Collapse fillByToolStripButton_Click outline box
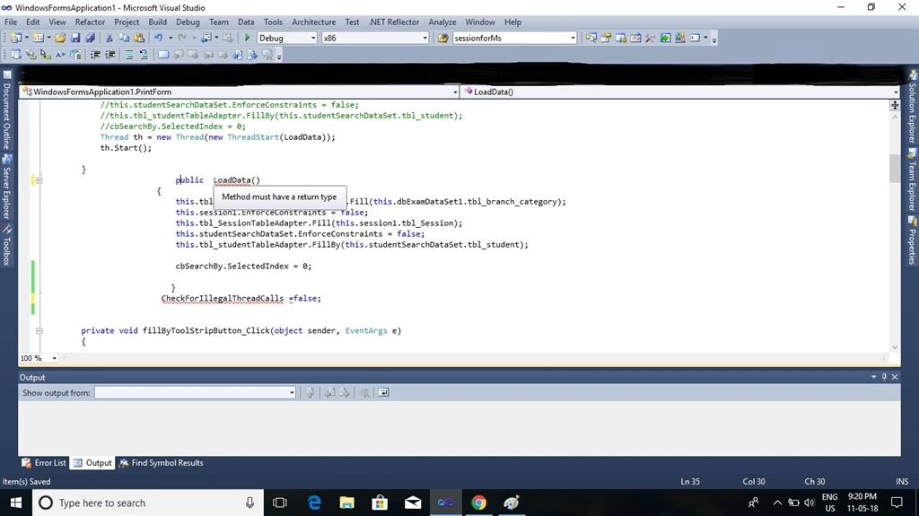This screenshot has width=919, height=516. (x=39, y=331)
